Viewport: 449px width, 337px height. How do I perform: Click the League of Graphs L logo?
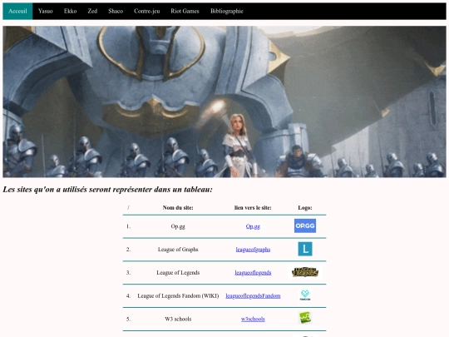305,249
